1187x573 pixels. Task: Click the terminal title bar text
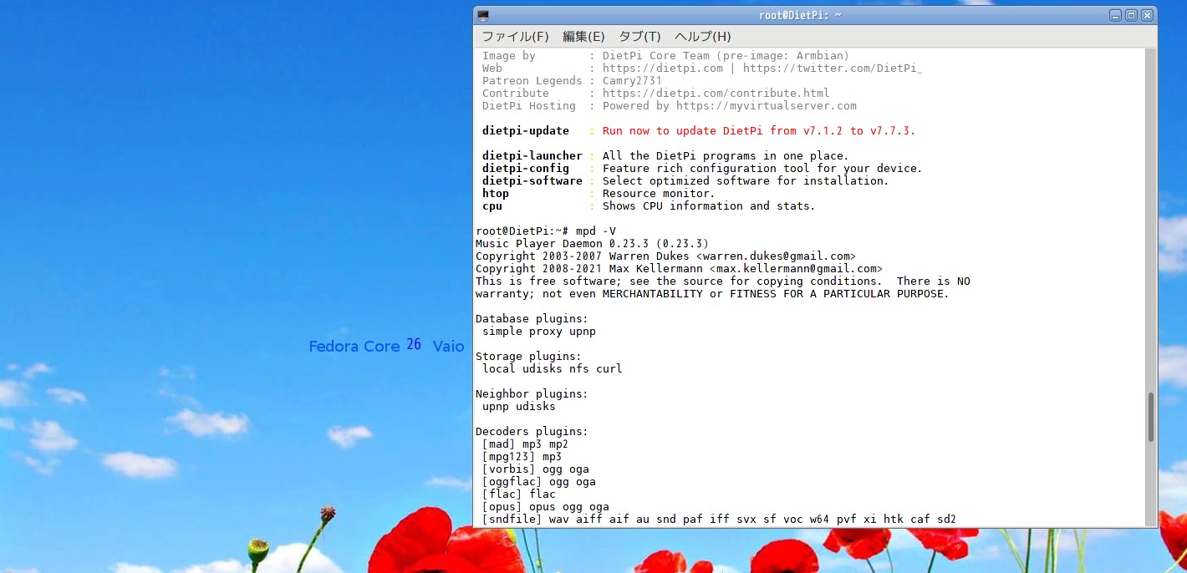[799, 15]
